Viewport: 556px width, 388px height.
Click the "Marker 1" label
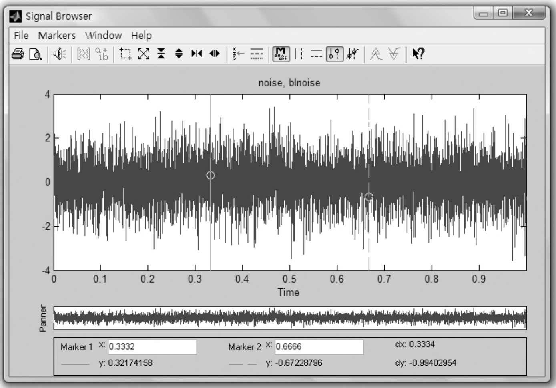pos(76,347)
